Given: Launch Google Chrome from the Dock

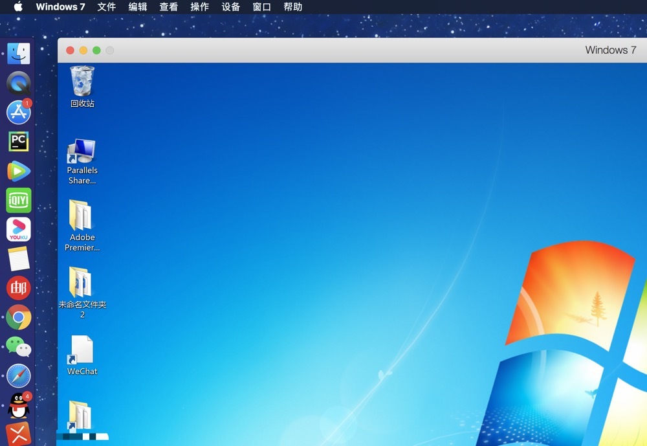Looking at the screenshot, I should [19, 317].
